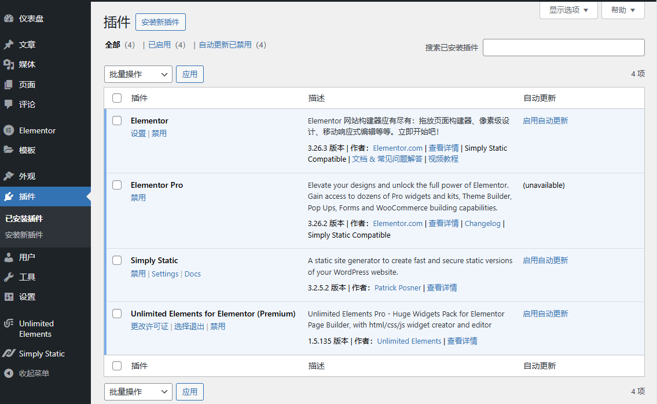This screenshot has width=657, height=404.
Task: Open 安装新插件 in the sidebar submenu
Action: click(x=24, y=235)
